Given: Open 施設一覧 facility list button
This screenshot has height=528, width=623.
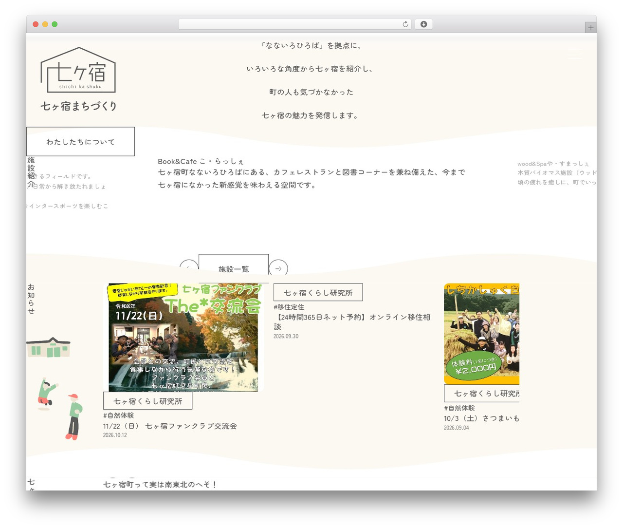Looking at the screenshot, I should point(234,268).
